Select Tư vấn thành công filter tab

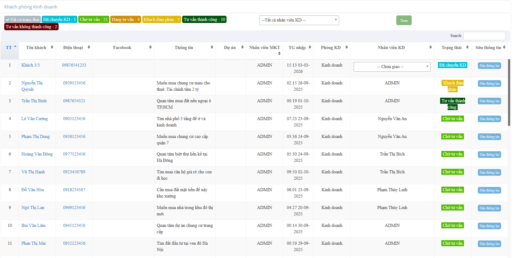pos(204,19)
